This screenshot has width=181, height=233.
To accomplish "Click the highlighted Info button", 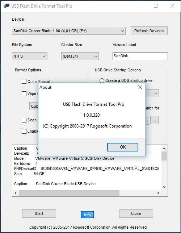I will click(87, 215).
